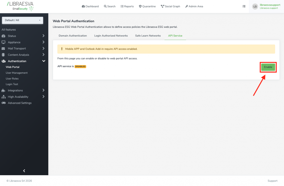
Task: Click the Reports list icon
Action: pyautogui.click(x=122, y=6)
